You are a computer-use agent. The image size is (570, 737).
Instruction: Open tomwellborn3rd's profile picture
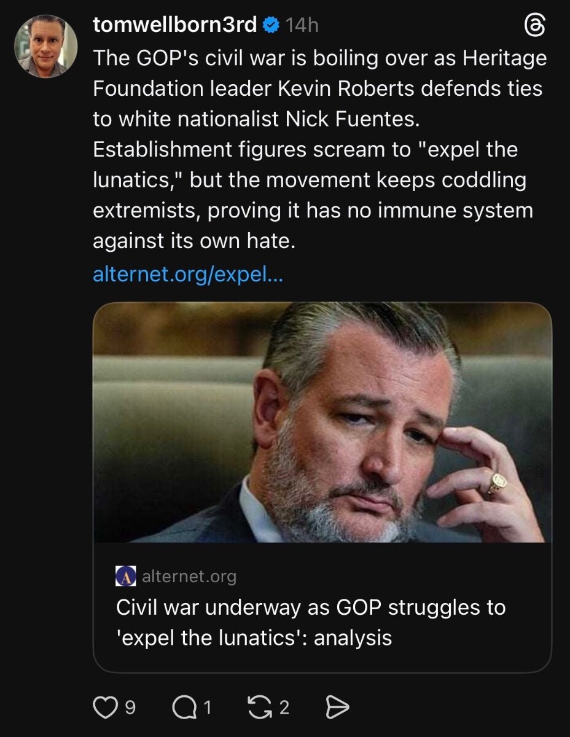pos(46,47)
